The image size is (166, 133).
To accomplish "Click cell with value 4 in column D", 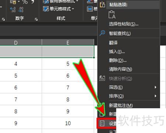I will [x=21, y=64].
